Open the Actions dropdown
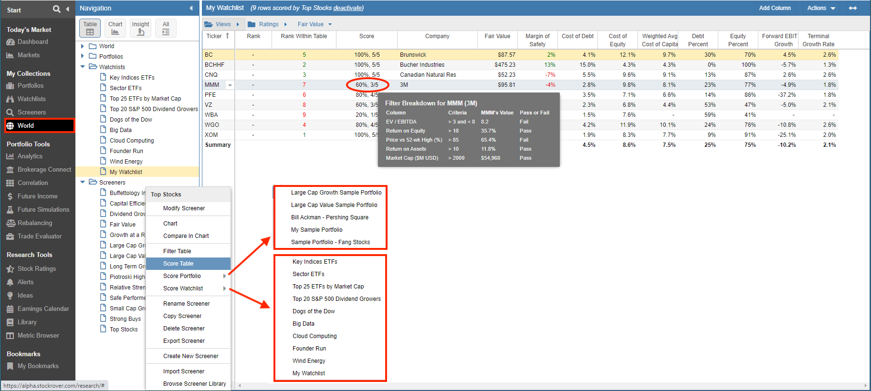Screen dimensions: 871x391 pos(821,8)
